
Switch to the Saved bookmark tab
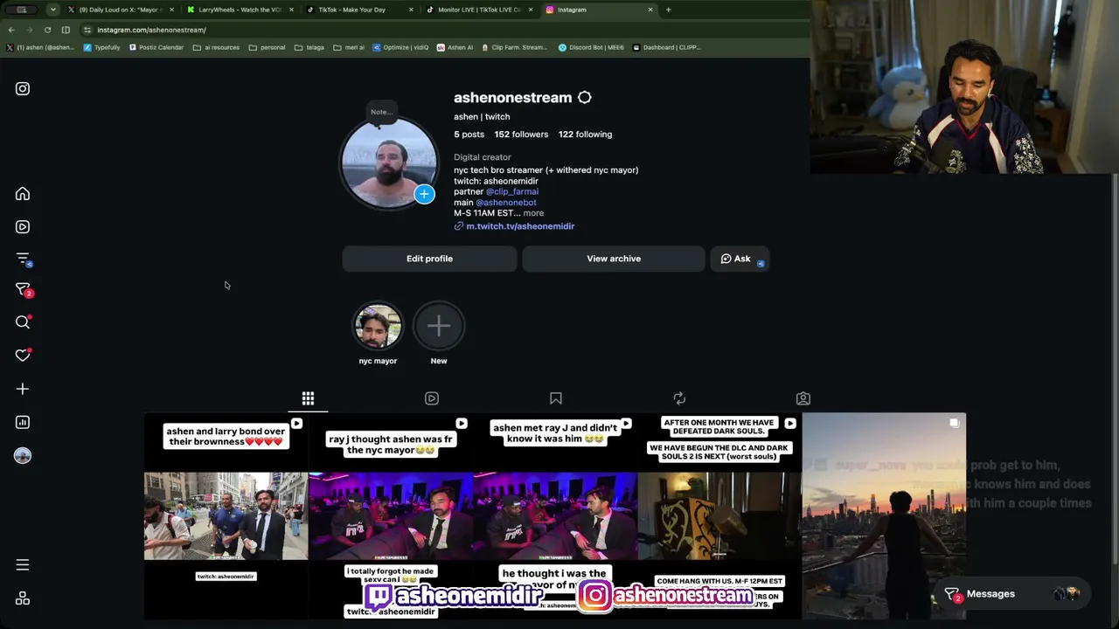[x=556, y=398]
